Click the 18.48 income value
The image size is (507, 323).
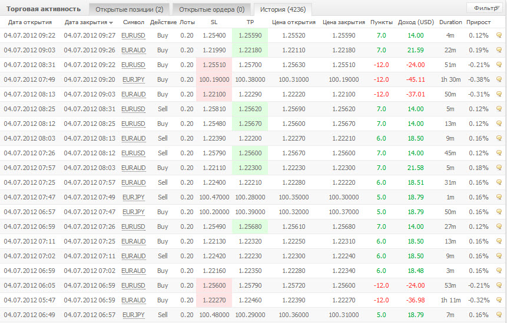[x=416, y=271]
